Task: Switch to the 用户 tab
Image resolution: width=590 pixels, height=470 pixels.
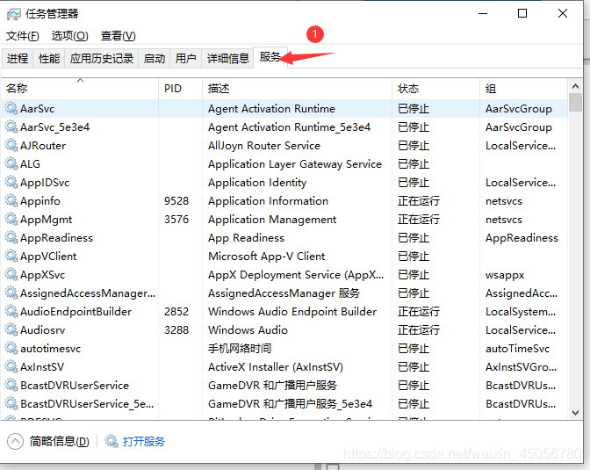Action: [x=186, y=58]
